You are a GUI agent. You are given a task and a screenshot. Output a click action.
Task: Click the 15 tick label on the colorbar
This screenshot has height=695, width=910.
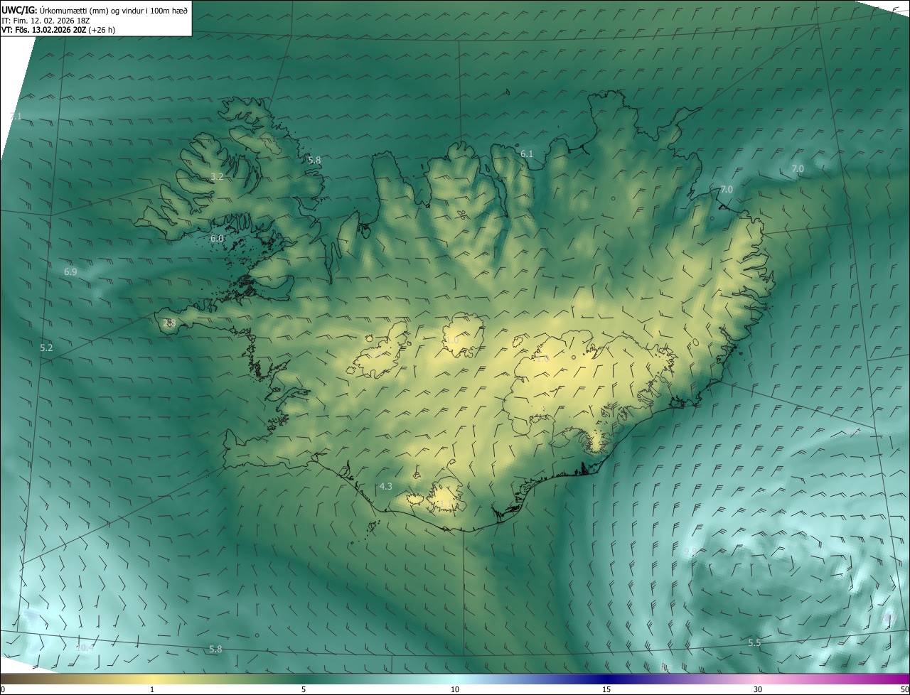click(606, 689)
